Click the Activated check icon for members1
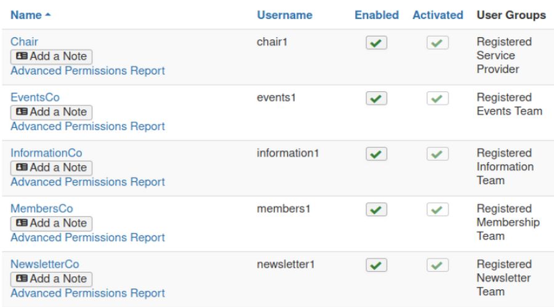Image resolution: width=554 pixels, height=307 pixels. coord(437,210)
